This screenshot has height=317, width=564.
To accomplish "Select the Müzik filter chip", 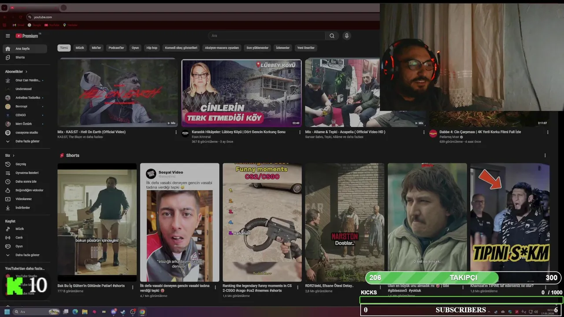I will (80, 48).
